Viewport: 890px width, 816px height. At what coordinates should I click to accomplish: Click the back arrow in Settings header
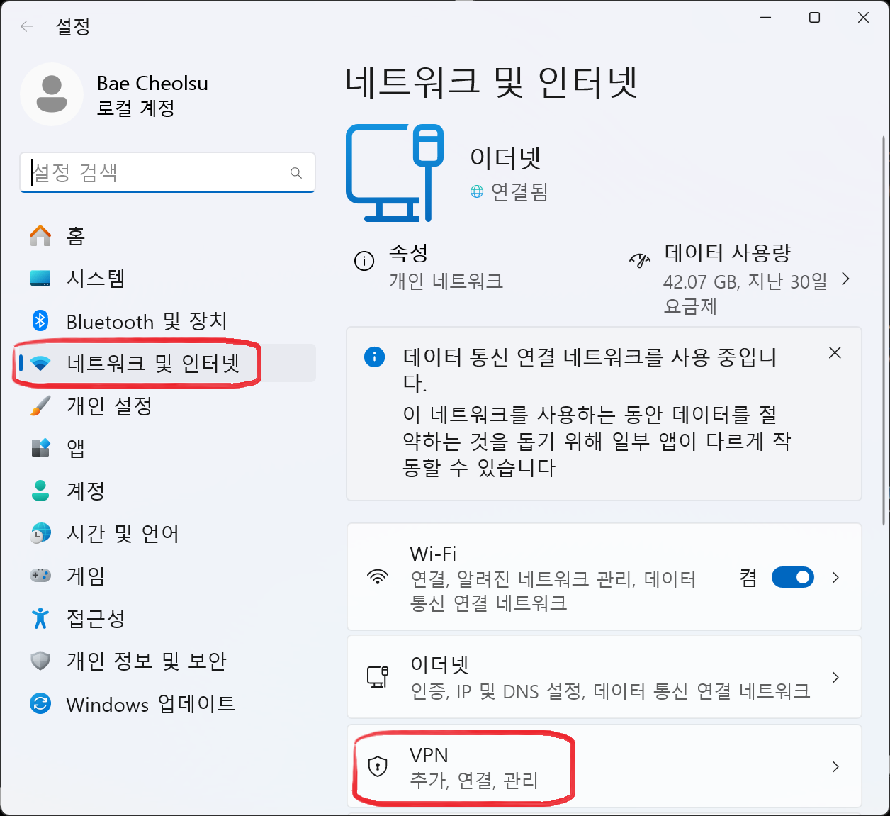(x=27, y=27)
